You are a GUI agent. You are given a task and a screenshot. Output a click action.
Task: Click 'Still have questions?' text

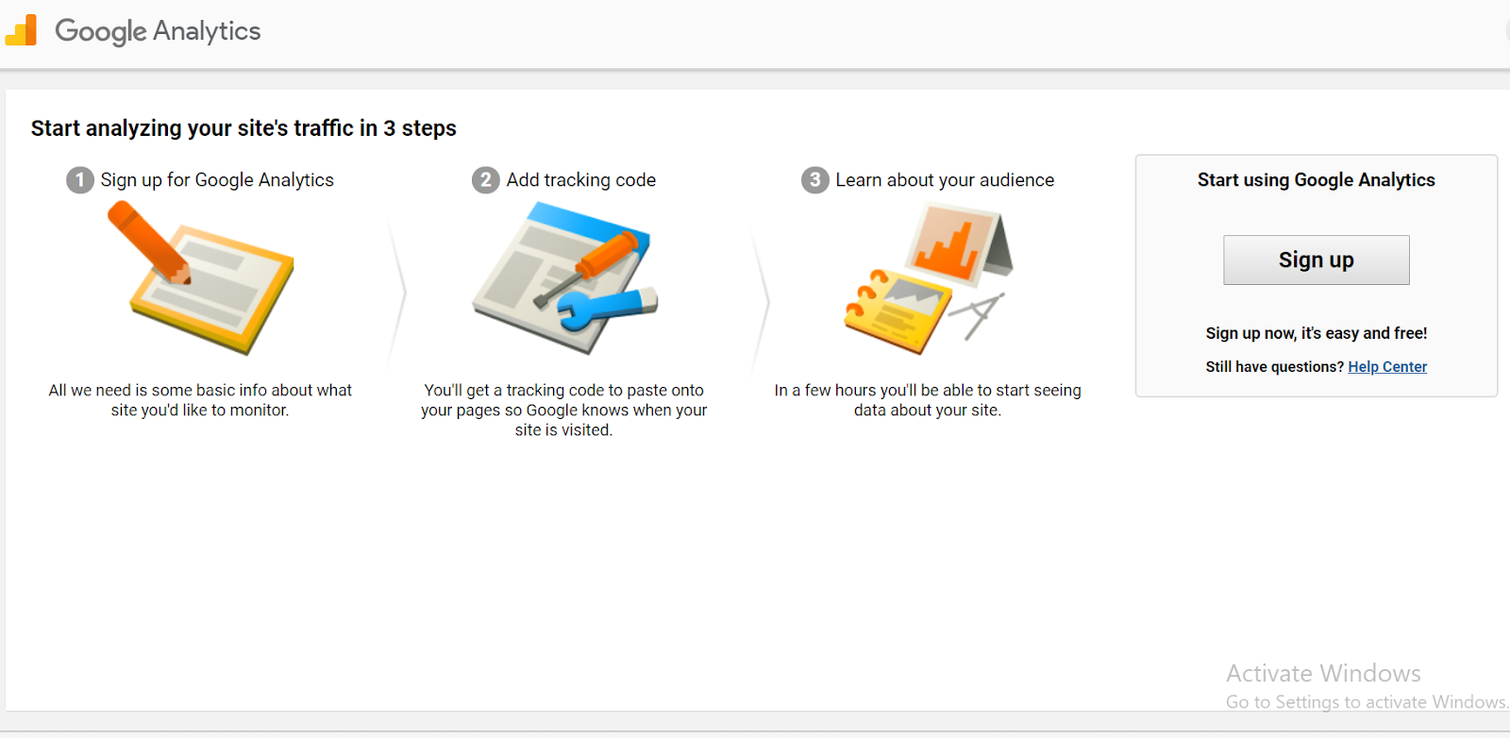click(1274, 366)
